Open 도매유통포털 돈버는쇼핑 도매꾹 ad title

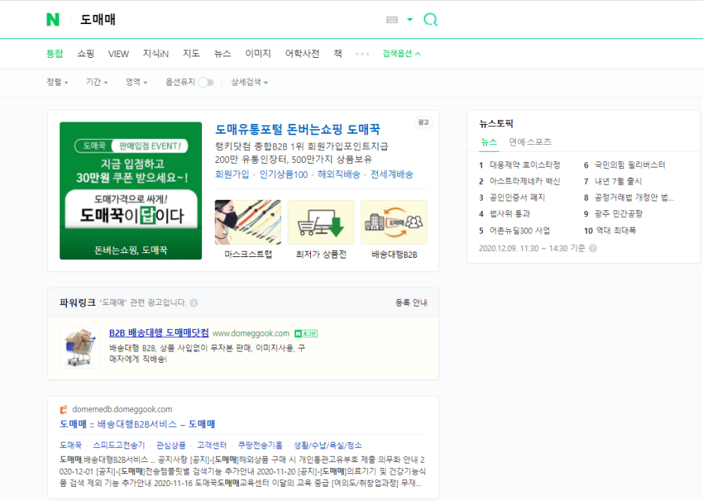297,130
